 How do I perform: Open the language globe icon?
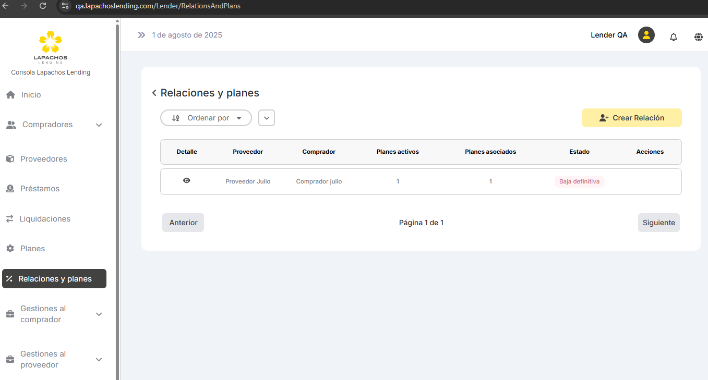click(x=698, y=36)
